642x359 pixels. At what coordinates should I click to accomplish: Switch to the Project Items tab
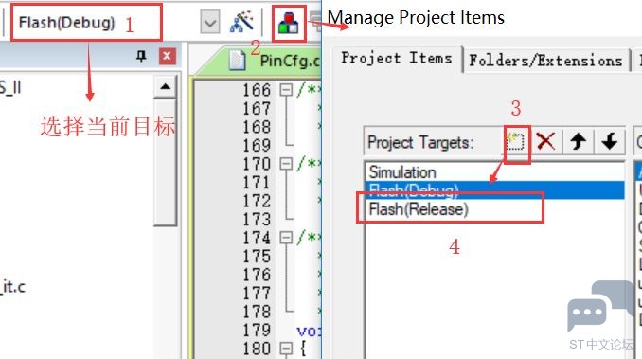[397, 59]
